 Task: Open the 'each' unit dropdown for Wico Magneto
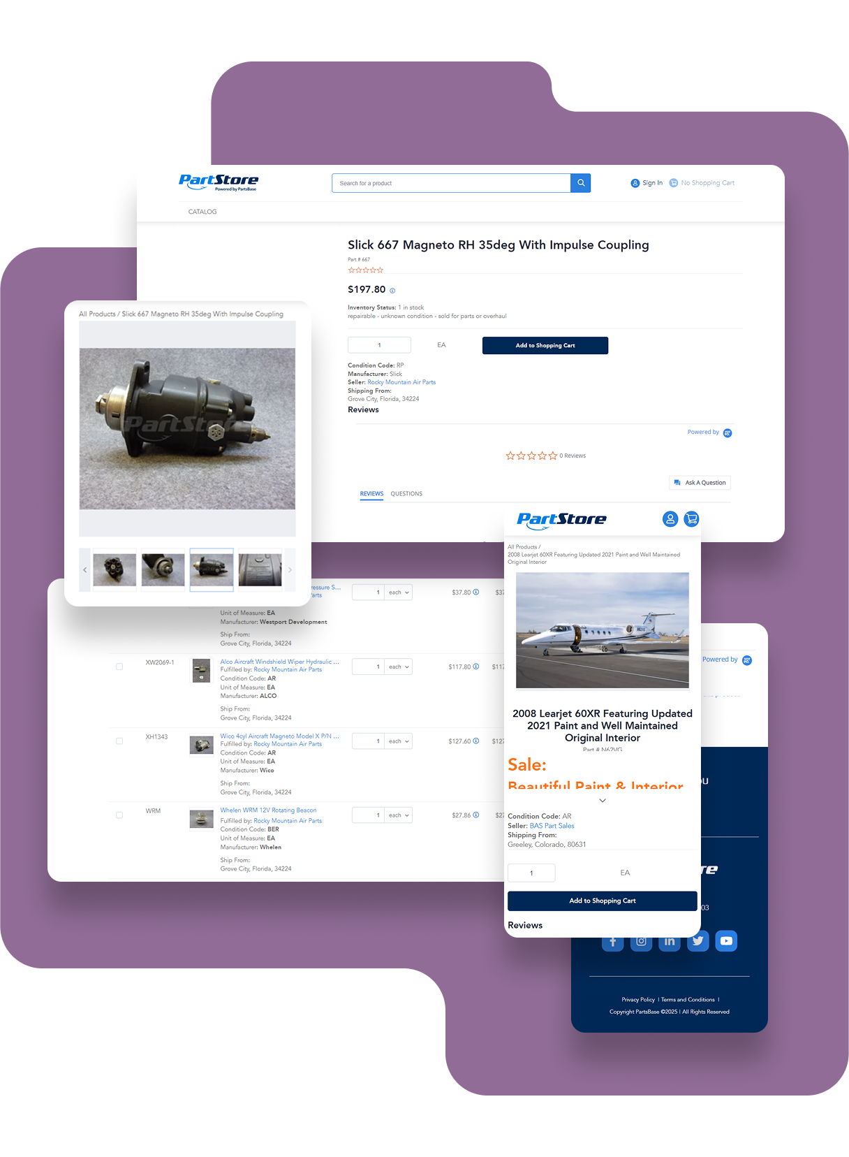tap(399, 741)
